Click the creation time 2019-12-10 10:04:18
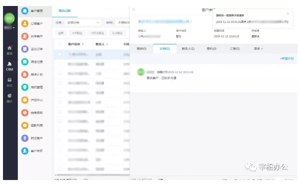This screenshot has width=300, height=184. 226,36
